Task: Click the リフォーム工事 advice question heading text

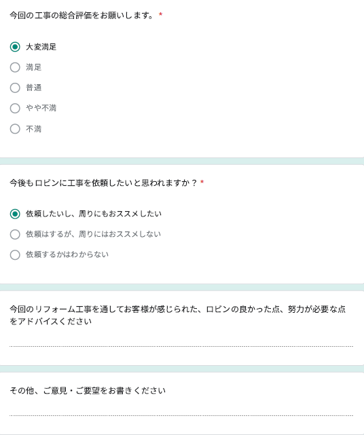Action: 177,315
